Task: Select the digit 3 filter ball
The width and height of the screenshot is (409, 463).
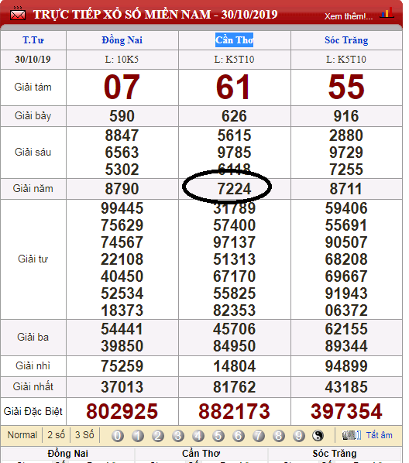Action: (x=178, y=436)
